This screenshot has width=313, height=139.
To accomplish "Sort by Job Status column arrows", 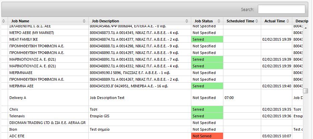I will 219,21.
